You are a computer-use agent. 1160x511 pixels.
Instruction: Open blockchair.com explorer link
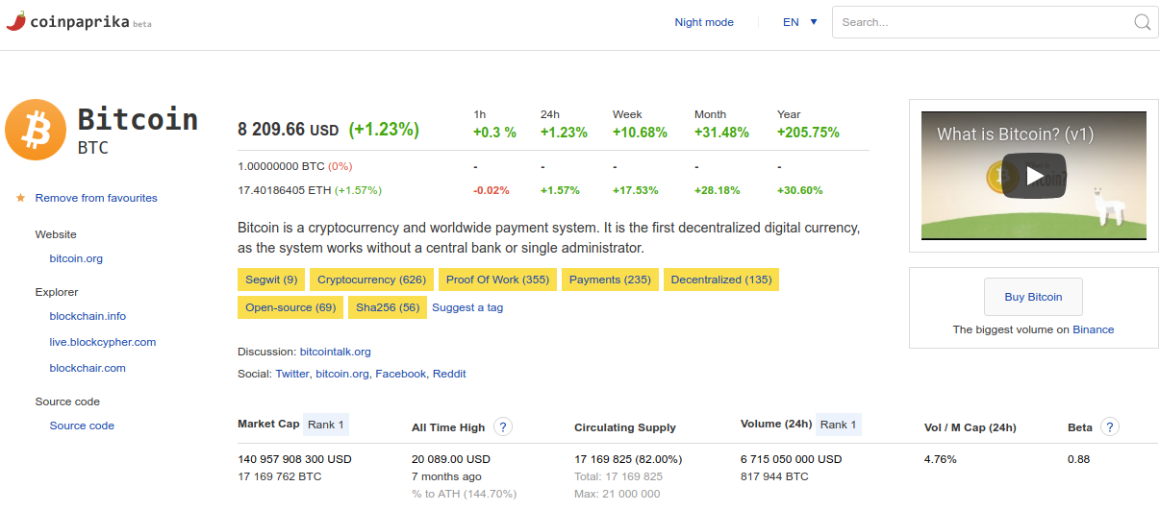88,368
